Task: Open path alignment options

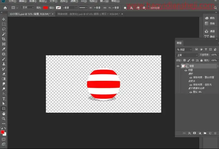Action: coord(131,8)
